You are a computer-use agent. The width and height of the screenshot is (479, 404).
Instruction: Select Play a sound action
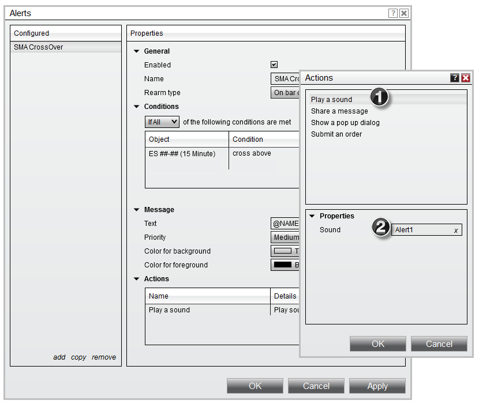[x=331, y=100]
